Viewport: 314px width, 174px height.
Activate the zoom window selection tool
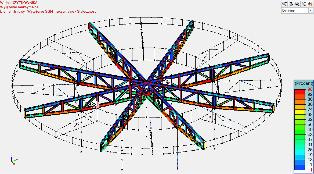pos(291,4)
